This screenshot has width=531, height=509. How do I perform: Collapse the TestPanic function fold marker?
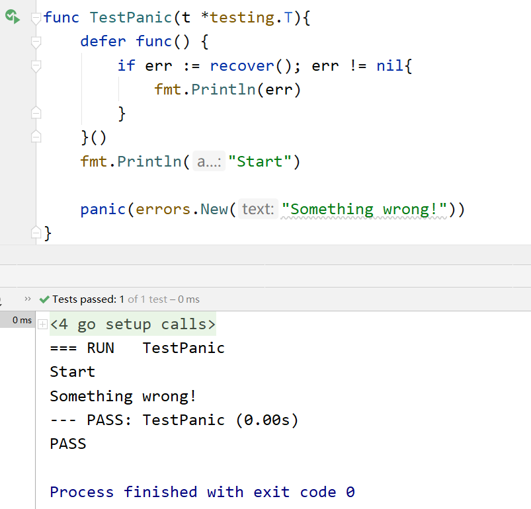pyautogui.click(x=36, y=18)
